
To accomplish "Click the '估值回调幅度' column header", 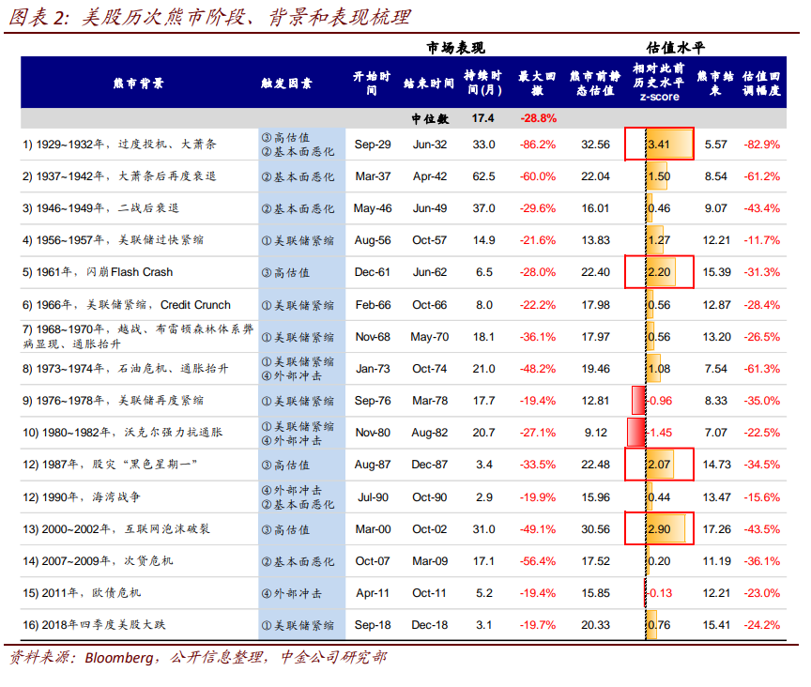I will [x=761, y=84].
